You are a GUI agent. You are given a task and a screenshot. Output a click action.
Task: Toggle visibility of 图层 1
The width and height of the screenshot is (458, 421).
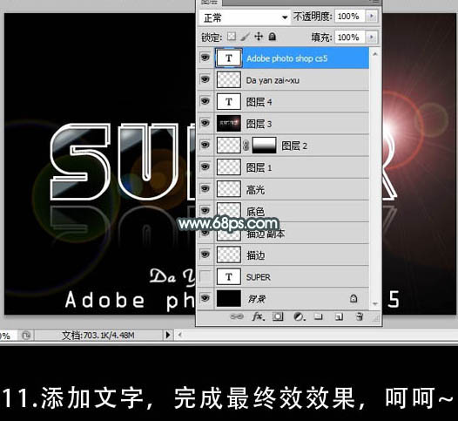205,167
